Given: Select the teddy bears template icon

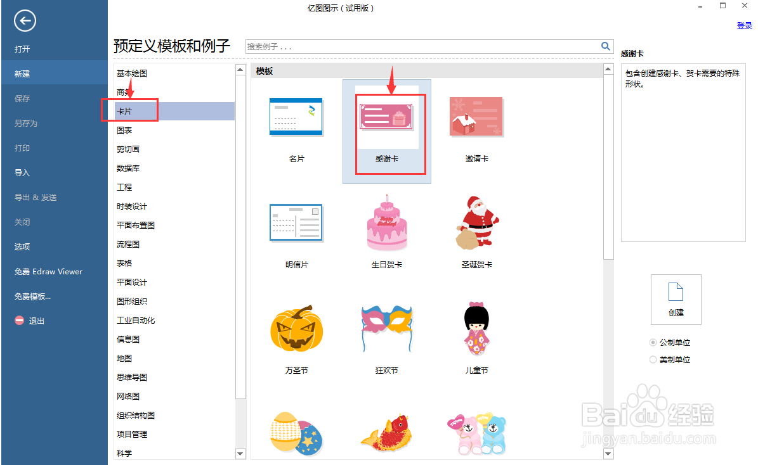Looking at the screenshot, I should [x=476, y=433].
